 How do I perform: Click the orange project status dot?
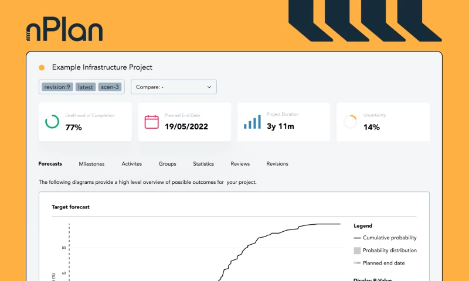pos(42,68)
